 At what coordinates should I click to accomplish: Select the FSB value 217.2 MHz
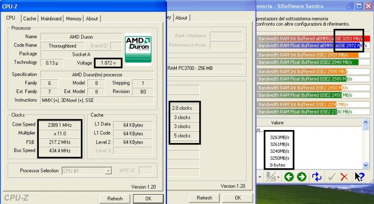tap(60, 142)
